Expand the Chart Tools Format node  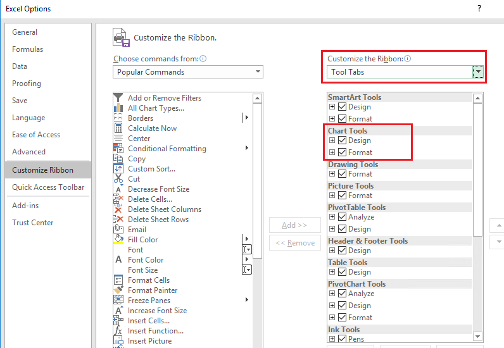[x=332, y=152]
